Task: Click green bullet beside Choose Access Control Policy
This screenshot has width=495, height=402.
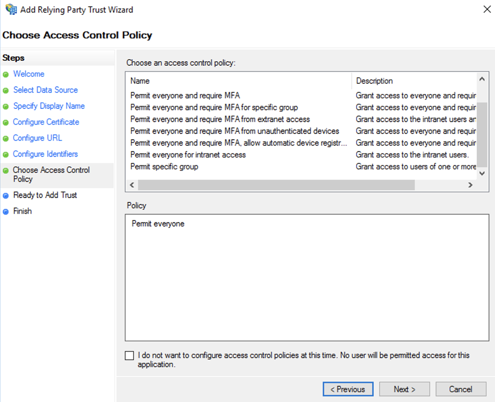Action: (6, 171)
